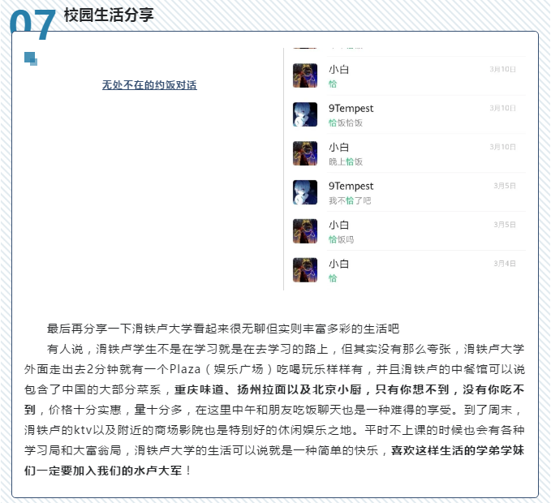Click 9Tempest's avatar beside message 我不恰了吧
This screenshot has width=551, height=503.
[x=305, y=192]
